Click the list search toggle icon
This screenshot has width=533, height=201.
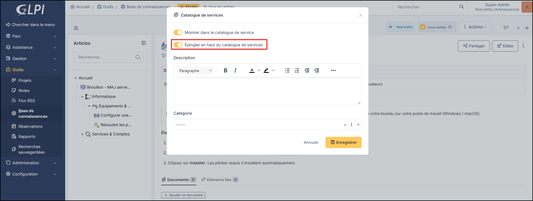(76, 28)
